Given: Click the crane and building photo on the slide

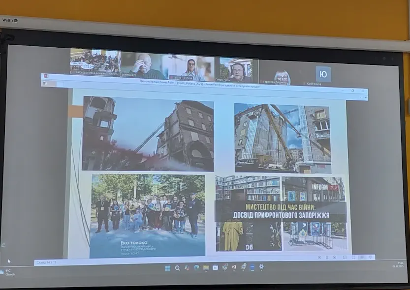Looking at the screenshot, I should 282,138.
